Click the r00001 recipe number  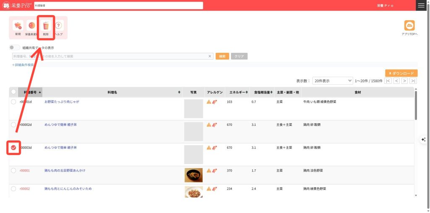click(25, 171)
